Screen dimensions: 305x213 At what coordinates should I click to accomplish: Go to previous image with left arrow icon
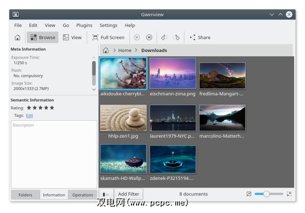137,38
